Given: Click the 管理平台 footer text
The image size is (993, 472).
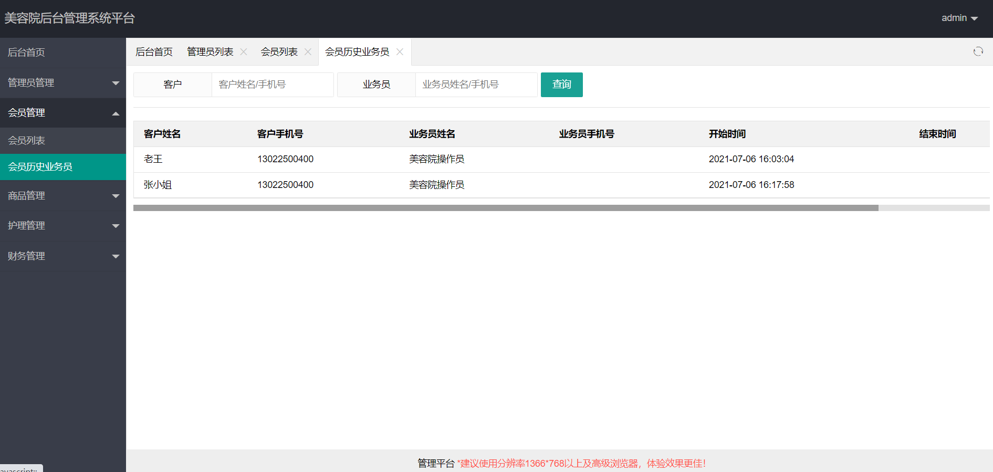Looking at the screenshot, I should (436, 463).
